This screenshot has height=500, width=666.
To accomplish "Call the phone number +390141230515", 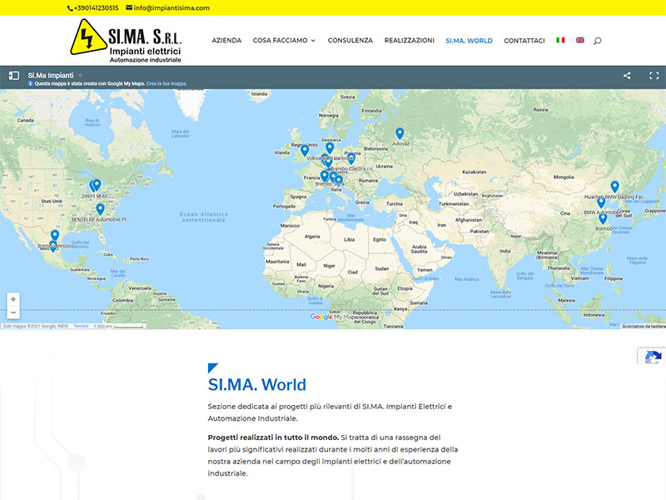I will (x=97, y=8).
